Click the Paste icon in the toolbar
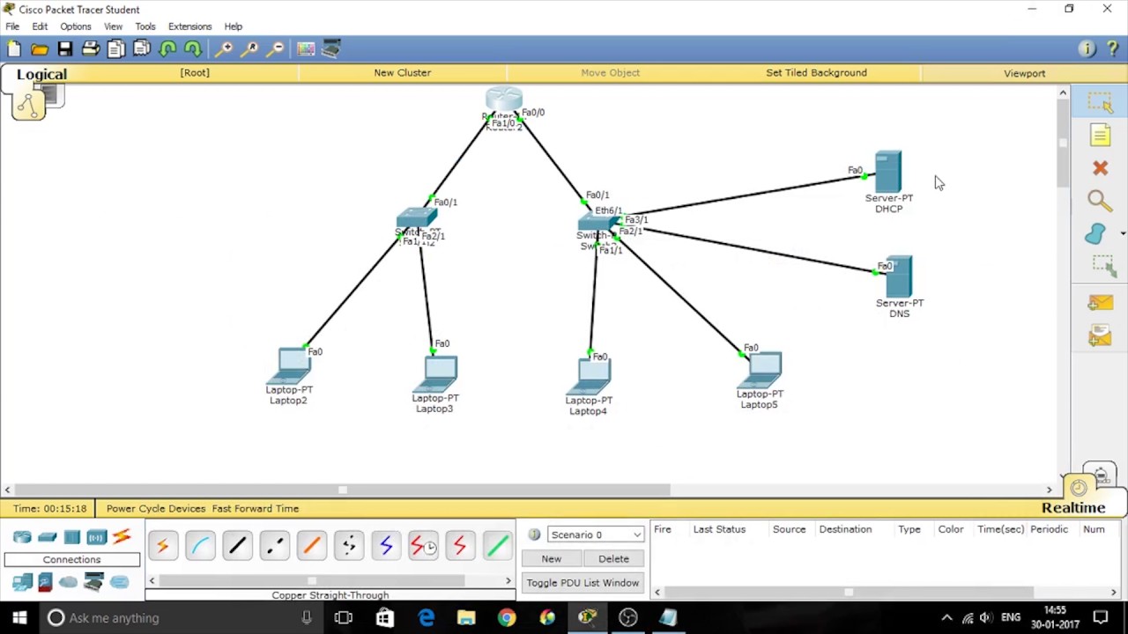Screen dimensions: 1128x634 point(142,49)
